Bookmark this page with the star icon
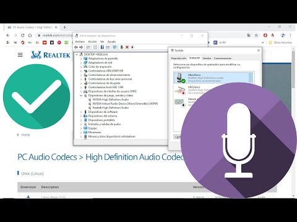The image size is (297, 222). click(256, 35)
